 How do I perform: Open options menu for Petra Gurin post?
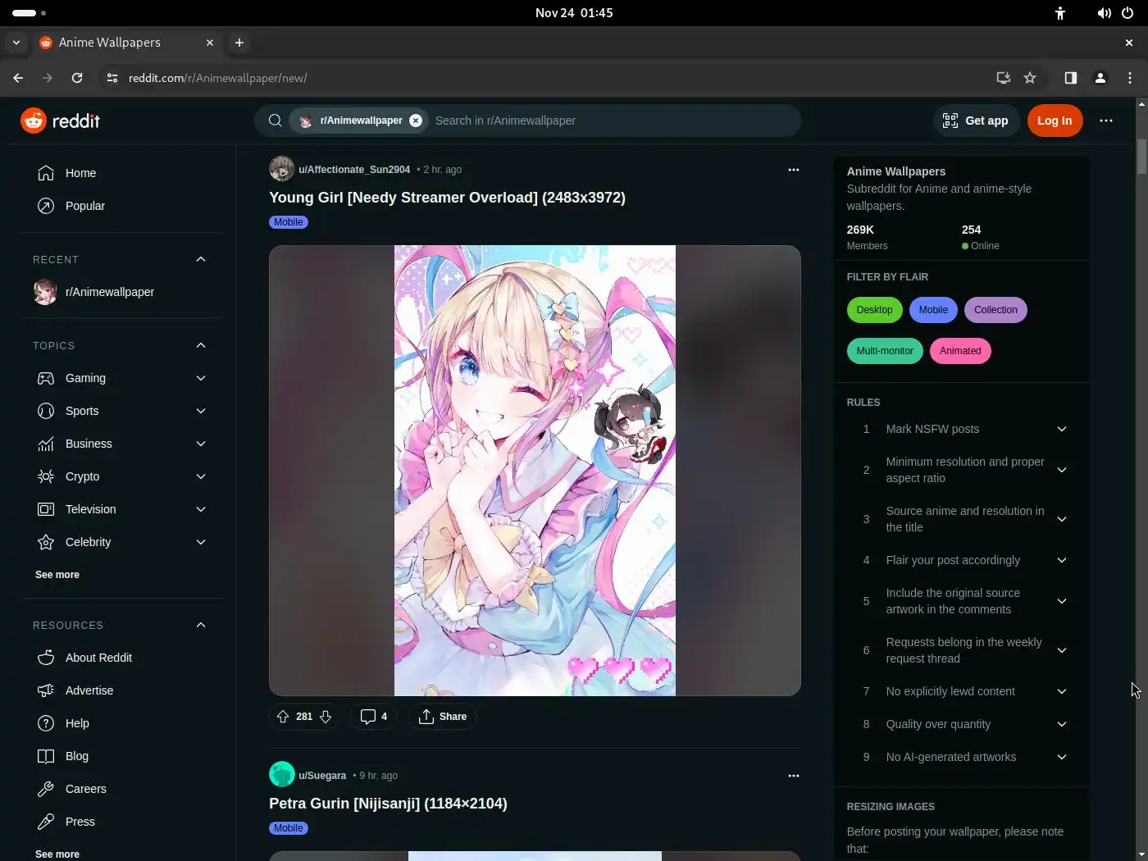coord(793,776)
